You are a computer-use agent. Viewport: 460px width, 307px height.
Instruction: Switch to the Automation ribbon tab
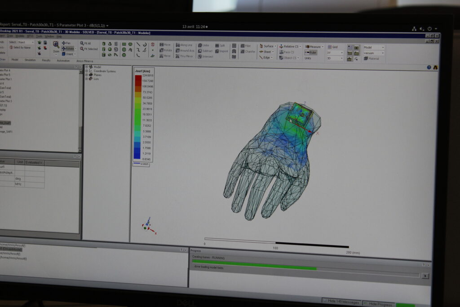coord(63,61)
